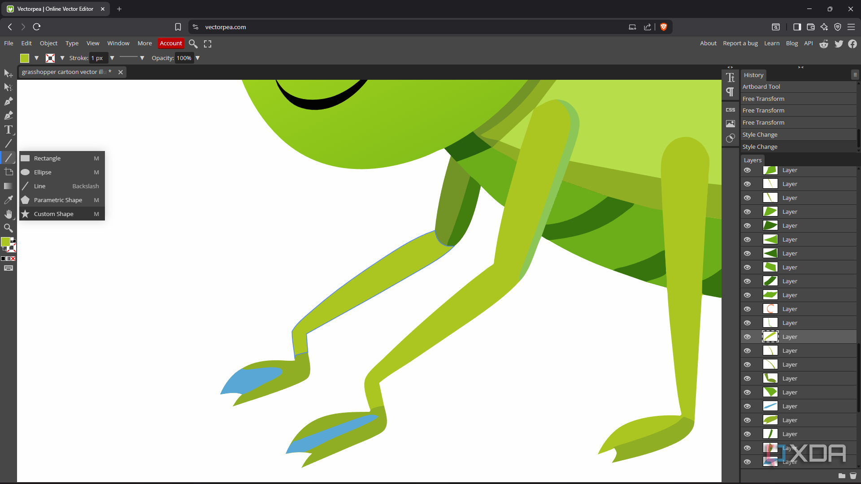Choose Custom Shape from flyout
Viewport: 861px width, 484px height.
[x=62, y=214]
